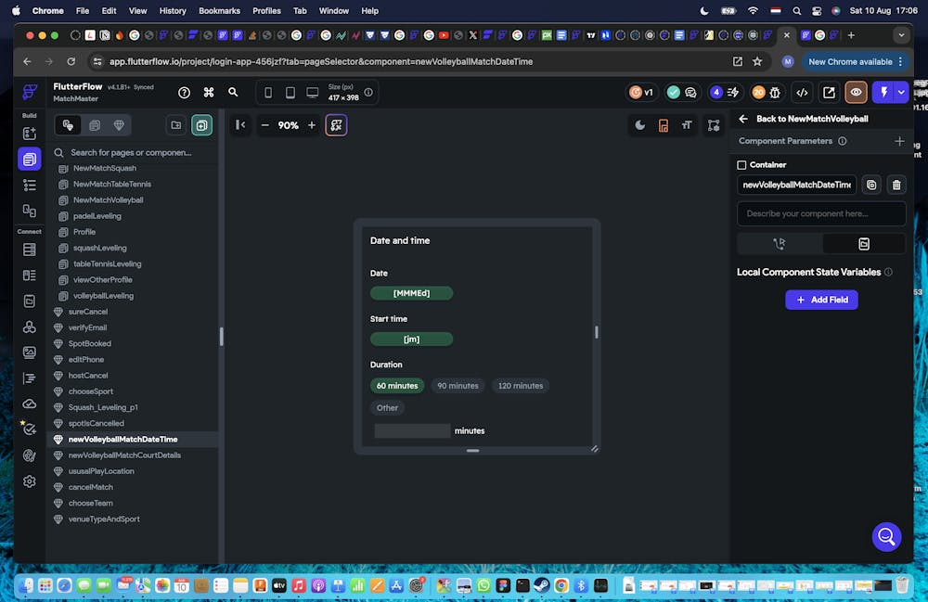Open Media Assets in left sidebar
The height and width of the screenshot is (602, 928).
(29, 352)
